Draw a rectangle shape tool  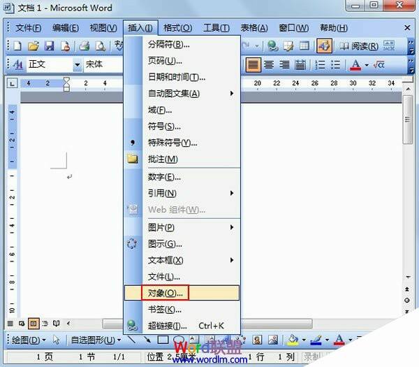[163, 340]
